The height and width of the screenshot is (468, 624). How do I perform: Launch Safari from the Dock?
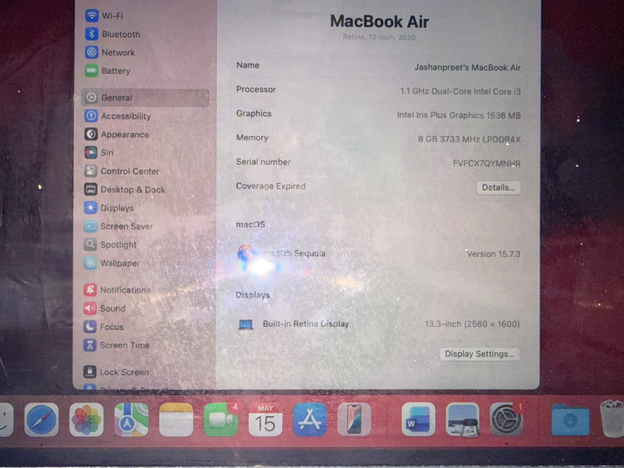(x=42, y=420)
